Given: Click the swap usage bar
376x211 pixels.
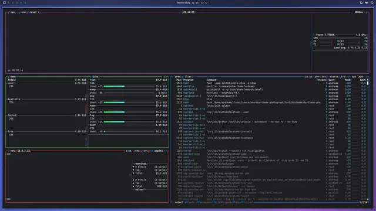Looking at the screenshot, I should click(129, 93).
